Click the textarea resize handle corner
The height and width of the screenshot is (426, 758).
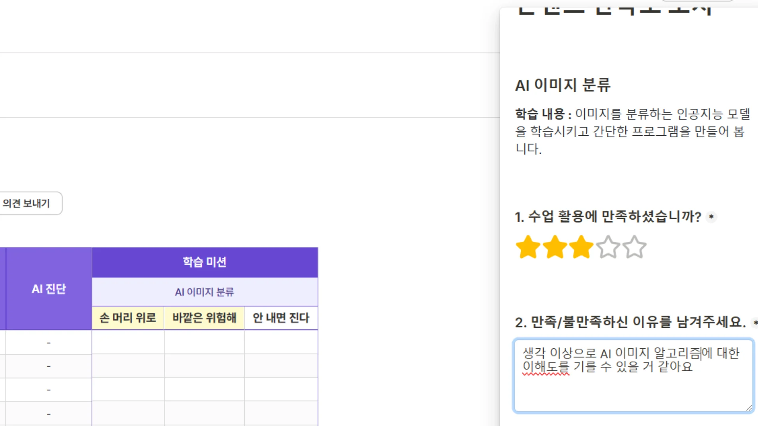(749, 408)
